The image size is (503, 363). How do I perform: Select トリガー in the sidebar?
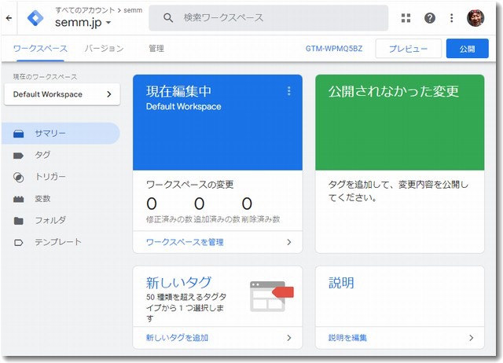61,177
